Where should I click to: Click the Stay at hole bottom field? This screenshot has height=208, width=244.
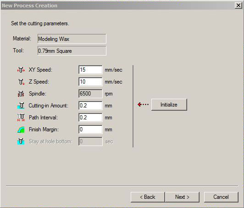90,141
